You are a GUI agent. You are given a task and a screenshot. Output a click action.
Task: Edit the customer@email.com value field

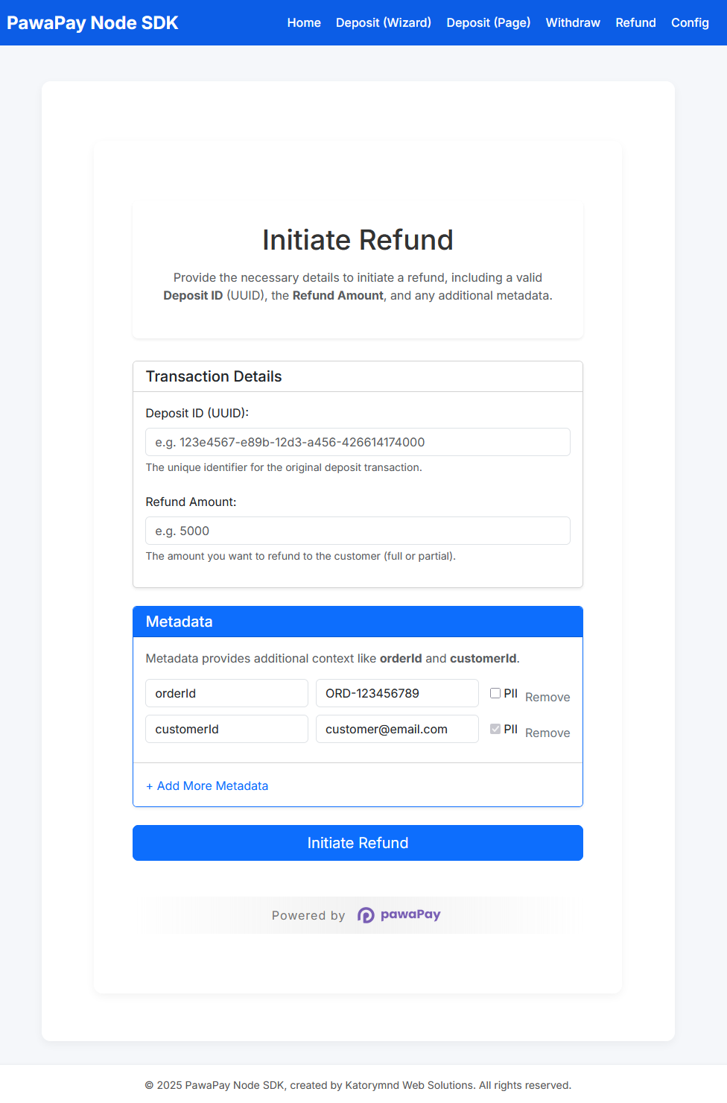[397, 729]
